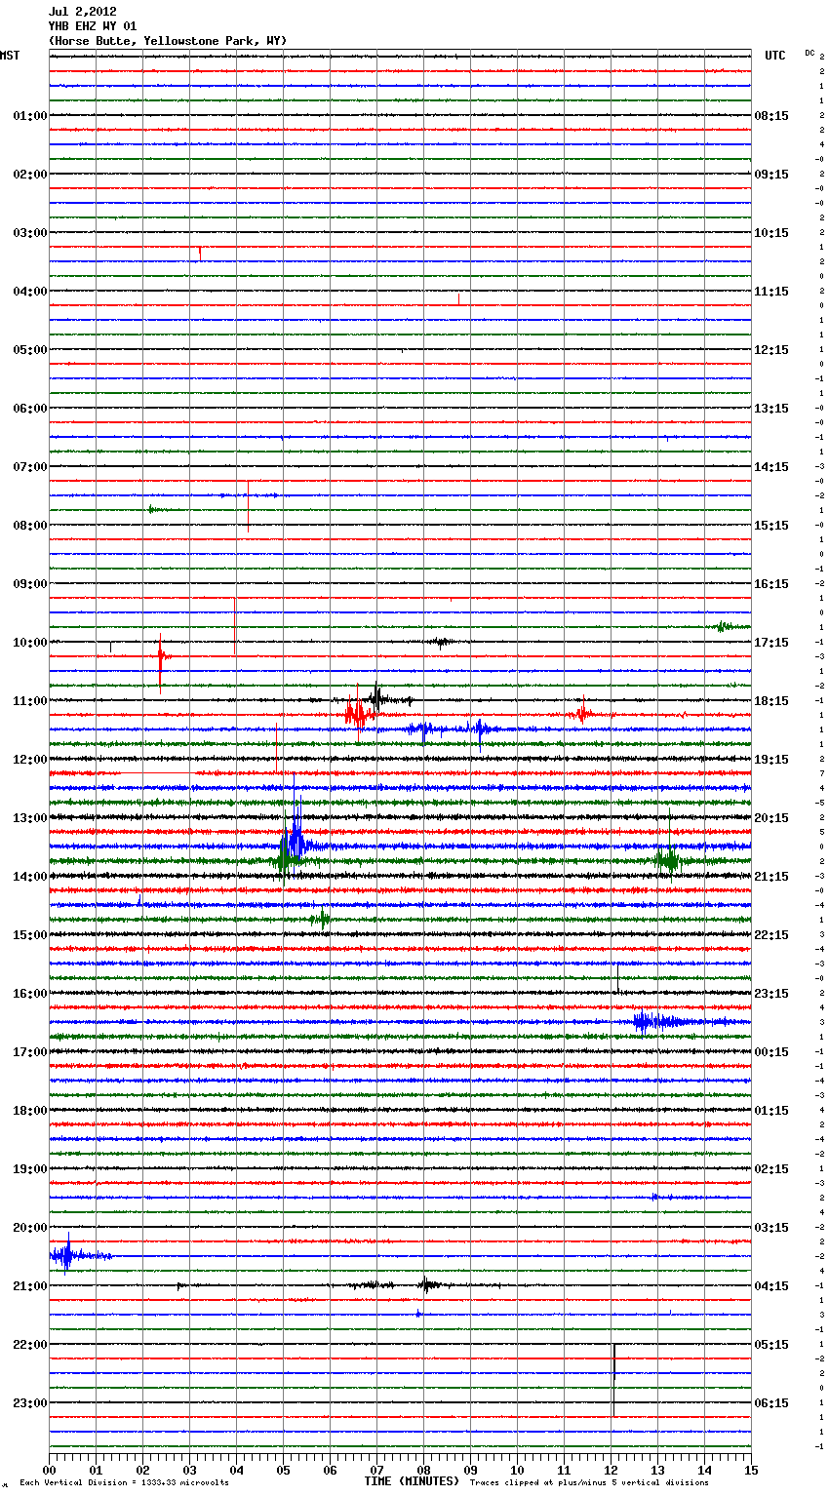Click the 'DC' column header
829x1496 pixels.
click(x=809, y=53)
